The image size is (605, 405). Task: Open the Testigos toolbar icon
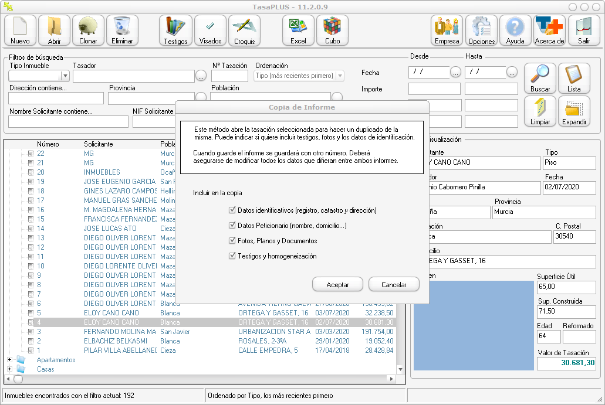tap(175, 30)
